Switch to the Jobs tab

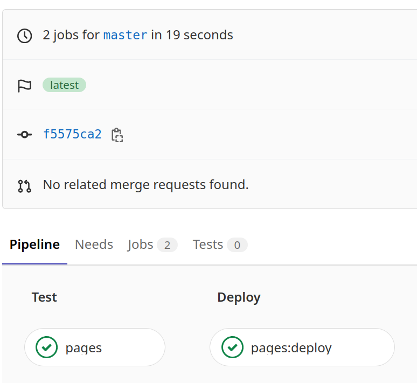point(152,245)
